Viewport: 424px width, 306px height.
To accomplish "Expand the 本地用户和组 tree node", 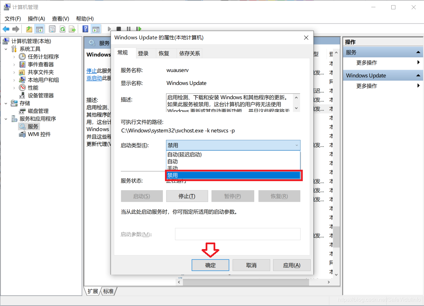I will [x=14, y=80].
